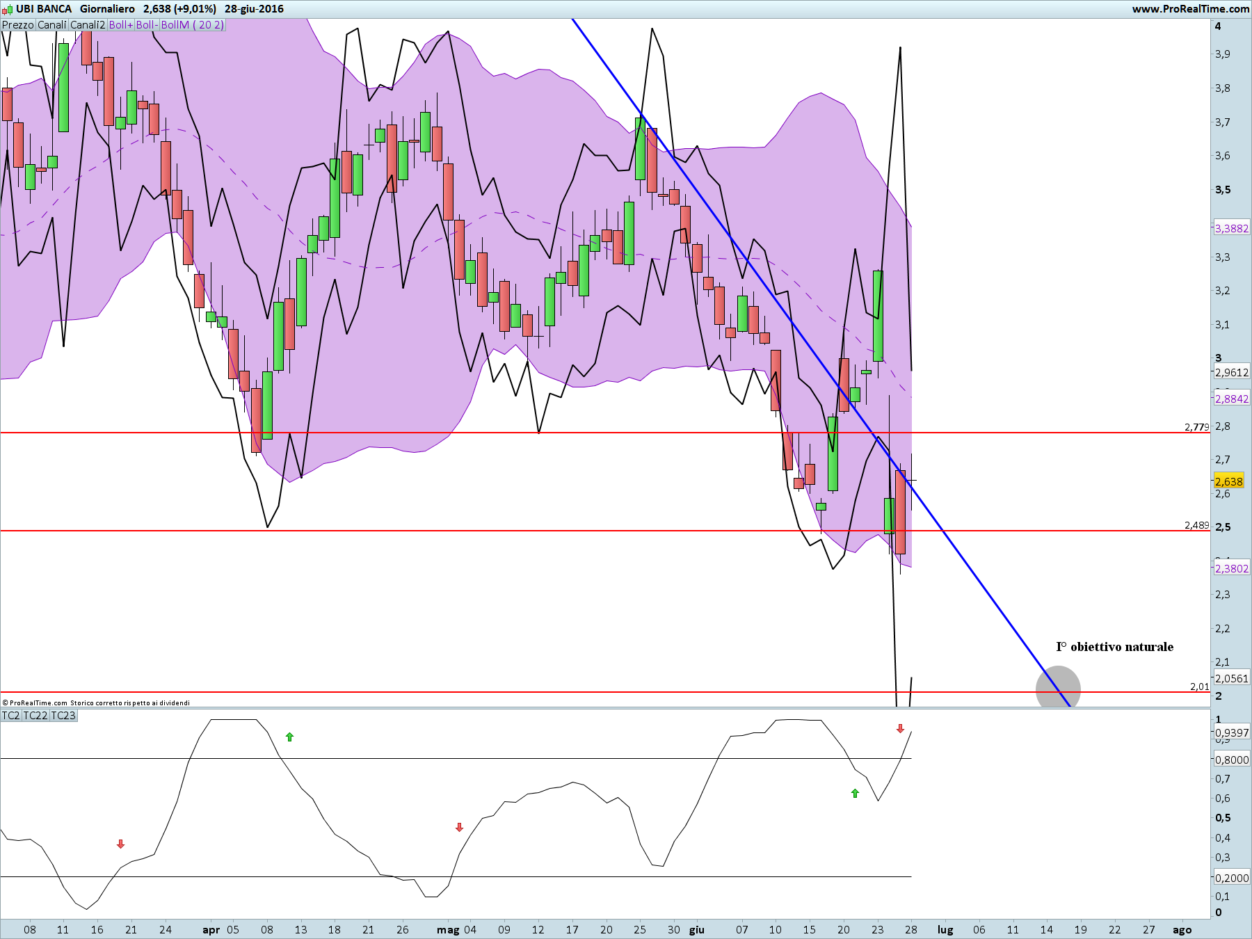Image resolution: width=1252 pixels, height=939 pixels.
Task: Click the yellow 2,638 current price tag
Action: pyautogui.click(x=1229, y=481)
